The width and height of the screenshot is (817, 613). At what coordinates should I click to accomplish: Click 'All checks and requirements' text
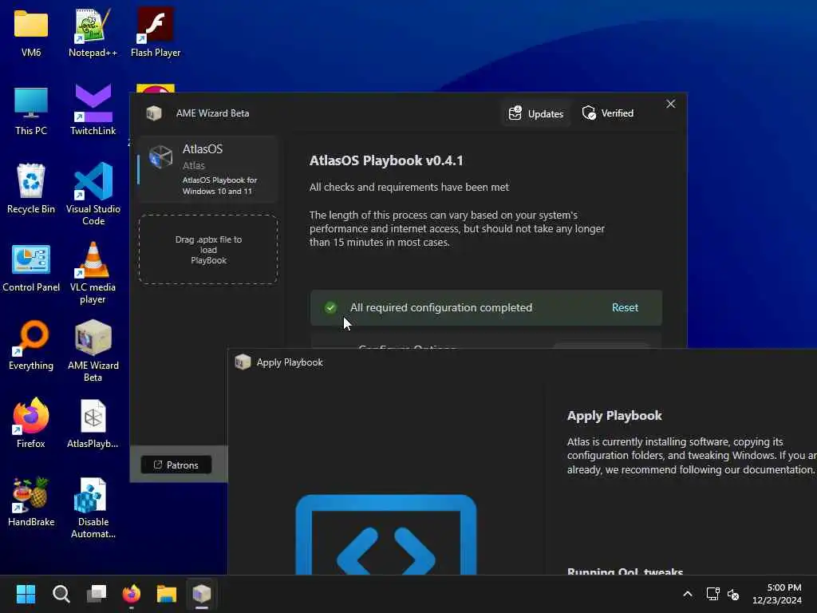409,187
